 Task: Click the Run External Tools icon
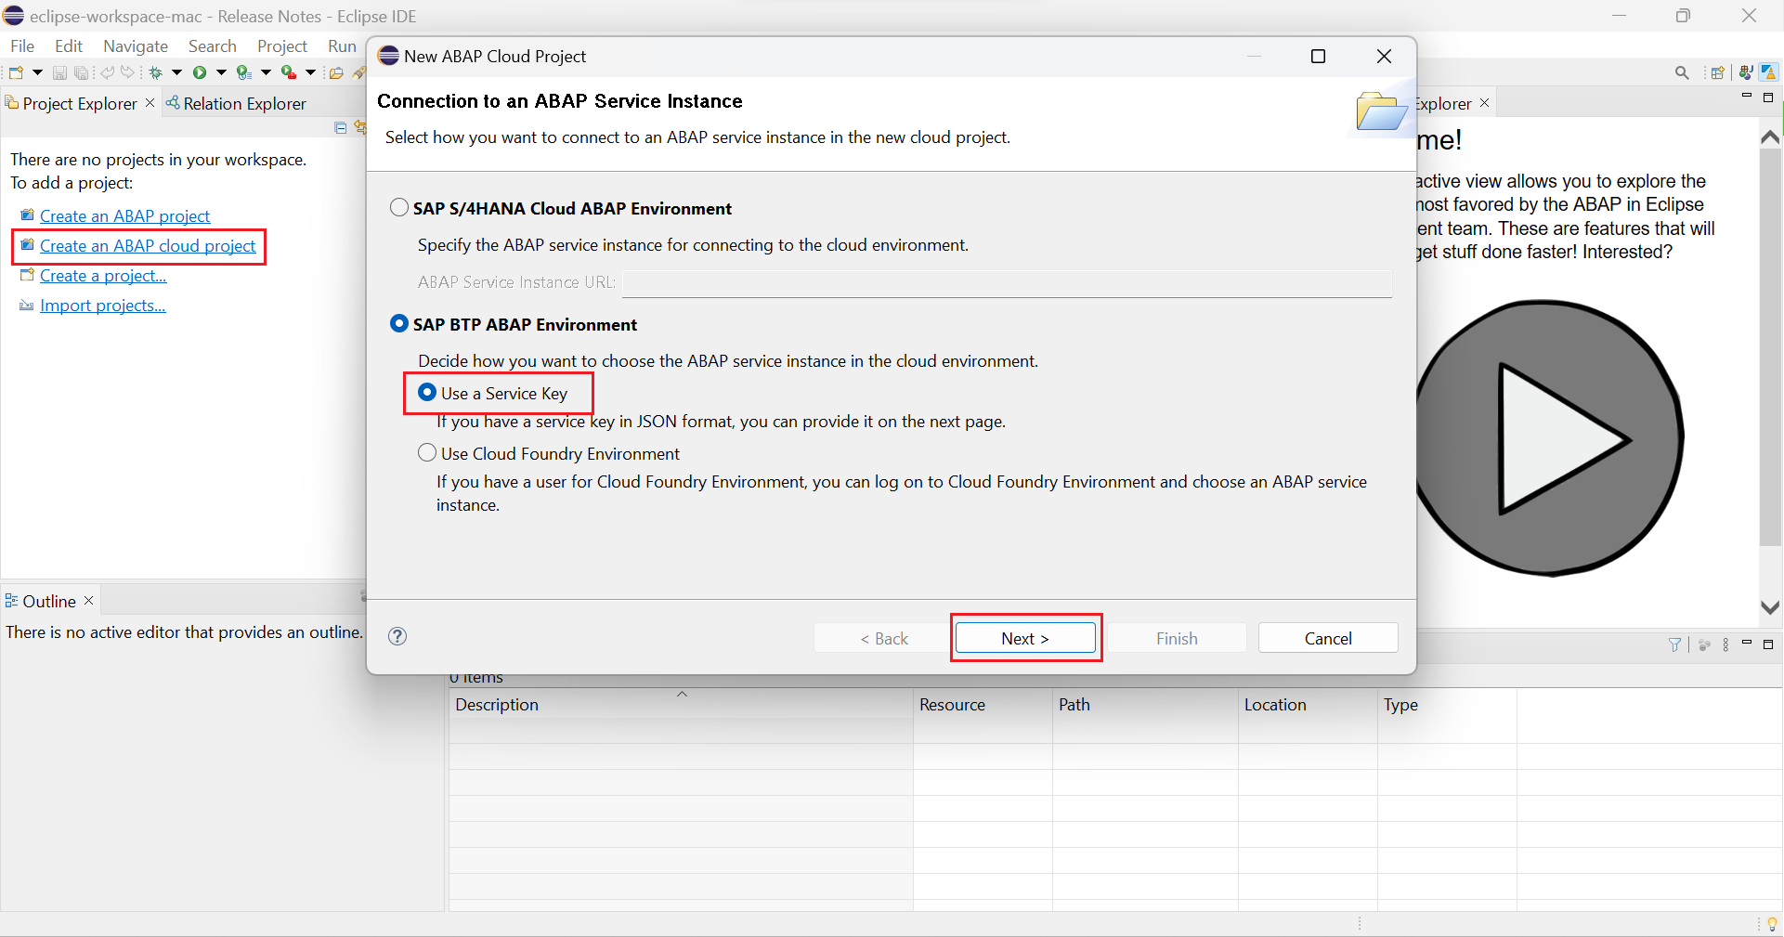(x=289, y=72)
